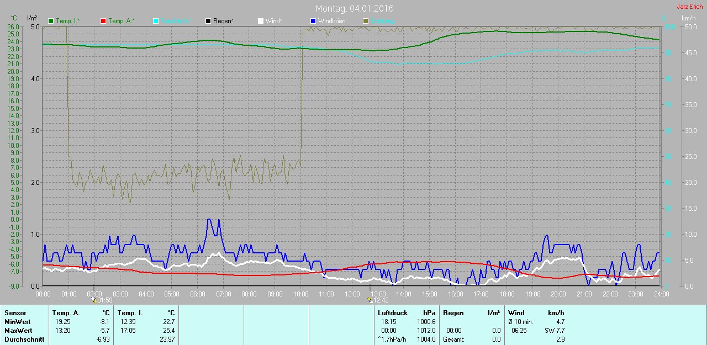Click the green Temp. I. legend swatch
This screenshot has width=707, height=345.
click(51, 21)
